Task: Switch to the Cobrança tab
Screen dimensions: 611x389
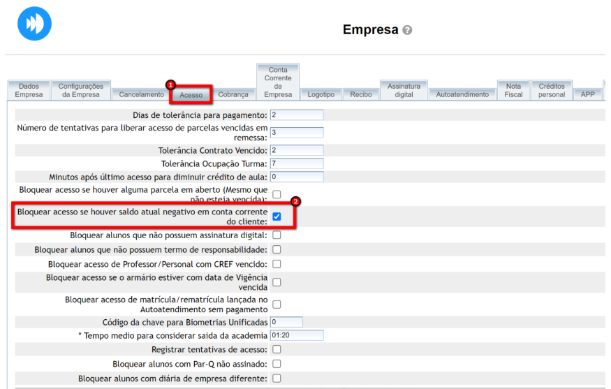Action: click(233, 94)
